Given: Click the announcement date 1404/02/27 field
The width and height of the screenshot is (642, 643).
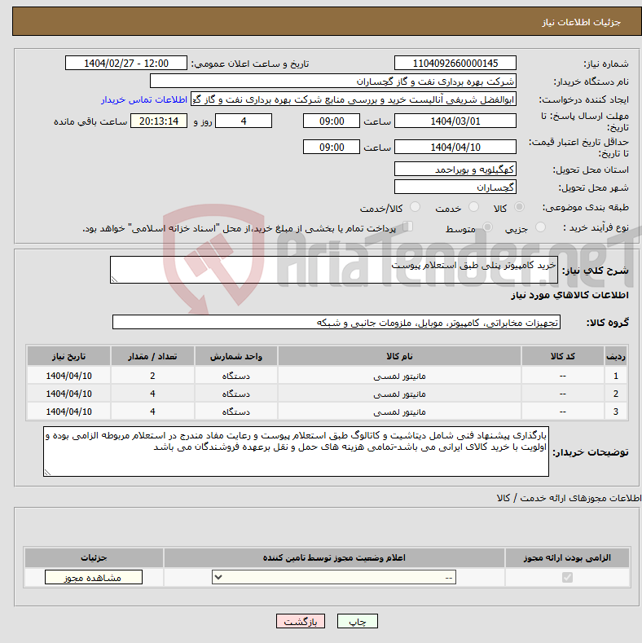Looking at the screenshot, I should [126, 63].
